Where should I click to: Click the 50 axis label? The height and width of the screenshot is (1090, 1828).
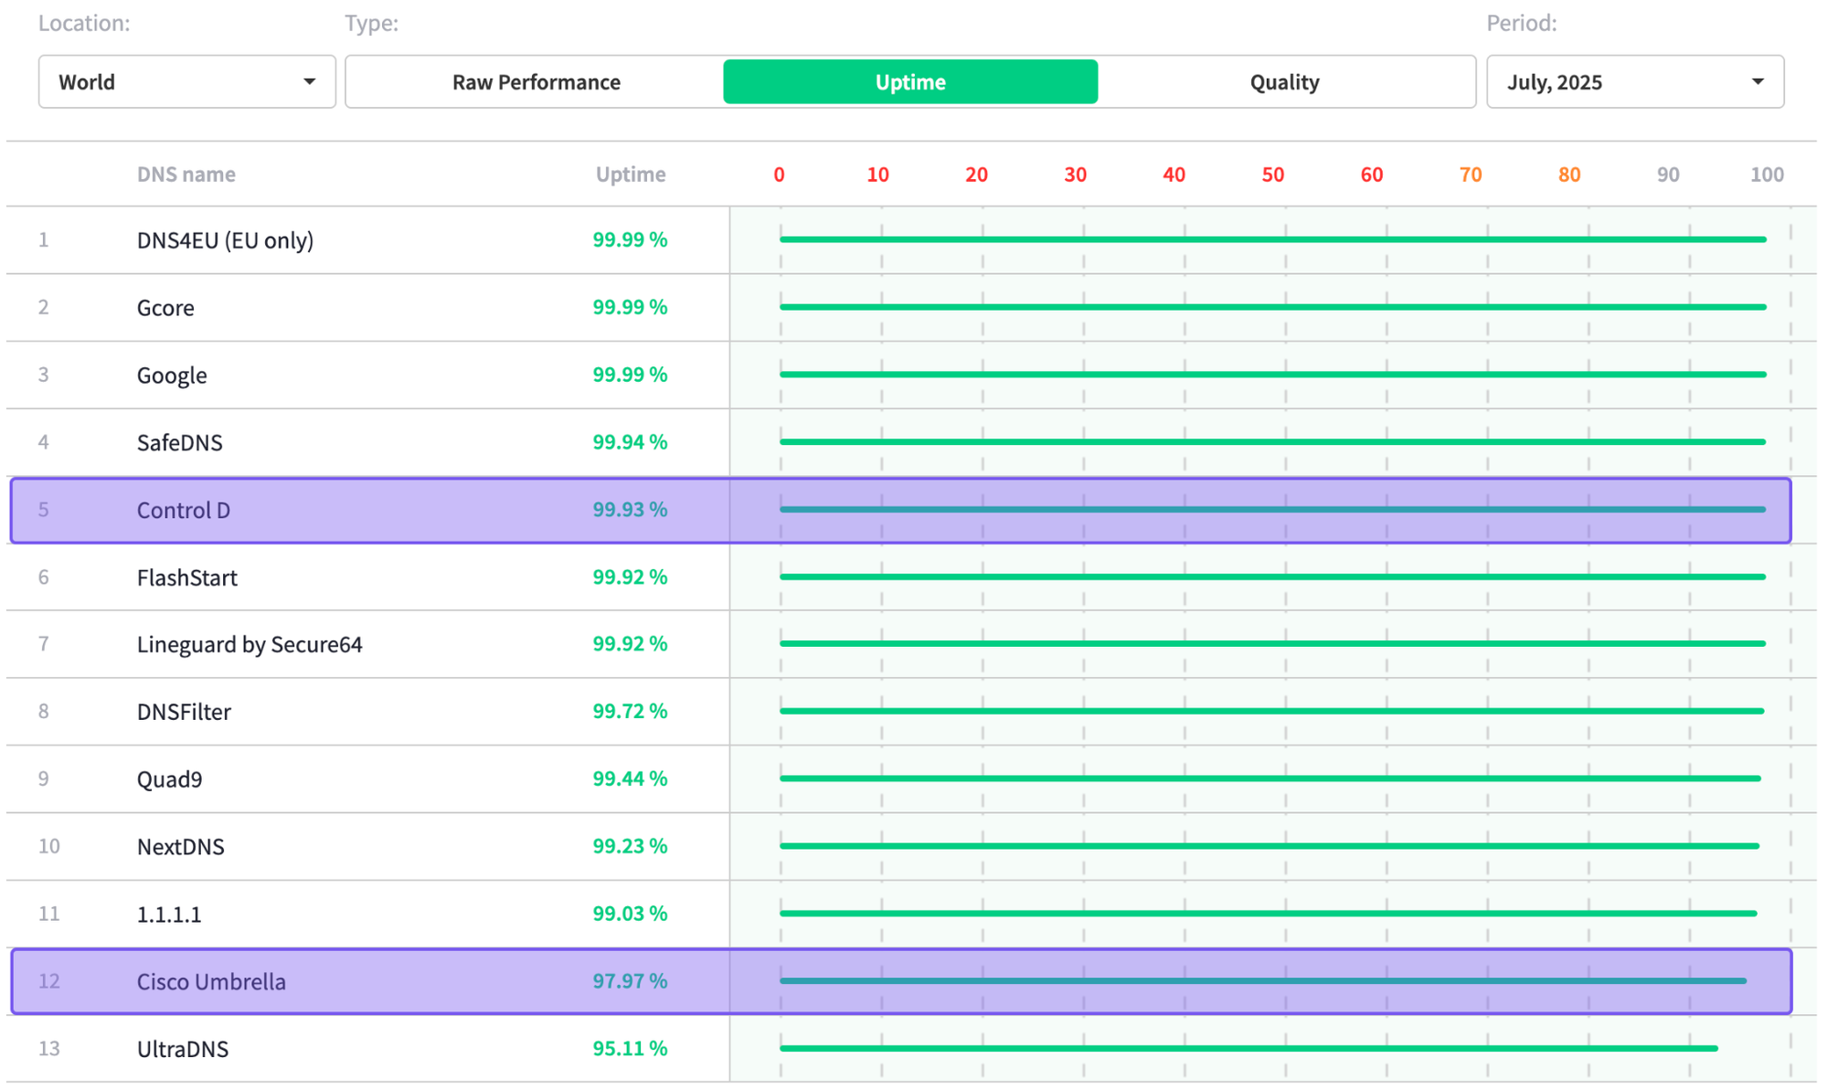coord(1272,175)
